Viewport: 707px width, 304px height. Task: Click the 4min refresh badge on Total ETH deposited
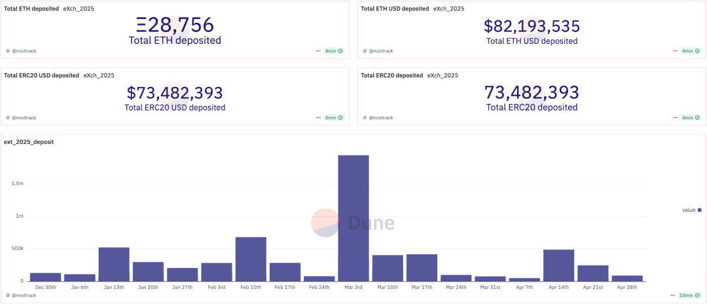(x=334, y=51)
